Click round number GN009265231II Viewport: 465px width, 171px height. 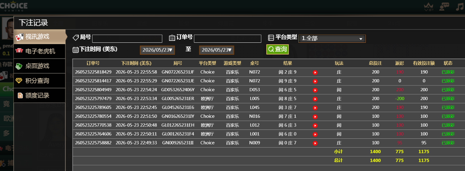(x=178, y=143)
